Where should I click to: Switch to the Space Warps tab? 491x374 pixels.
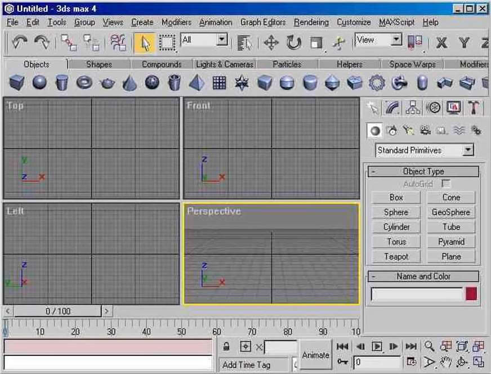click(x=412, y=64)
